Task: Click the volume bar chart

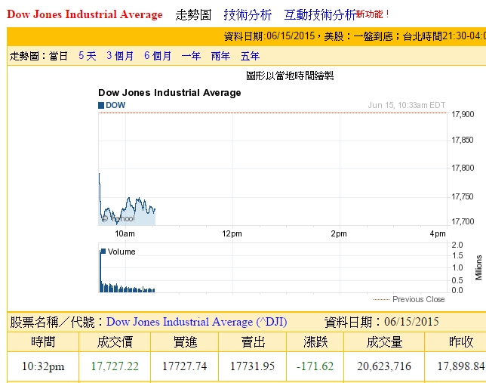Action: click(272, 268)
